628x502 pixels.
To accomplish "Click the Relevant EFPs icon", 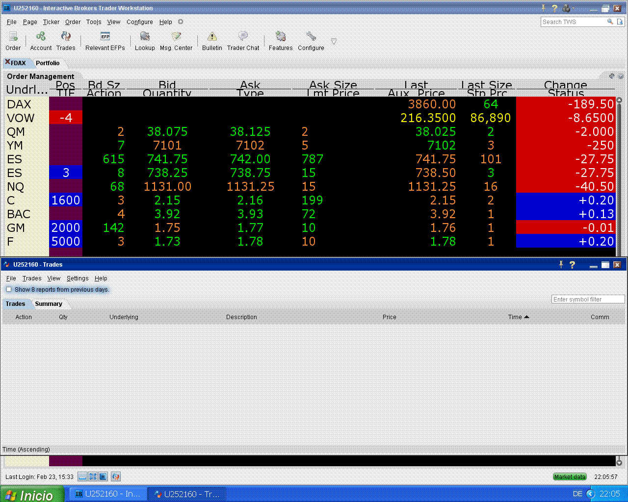I will click(105, 41).
